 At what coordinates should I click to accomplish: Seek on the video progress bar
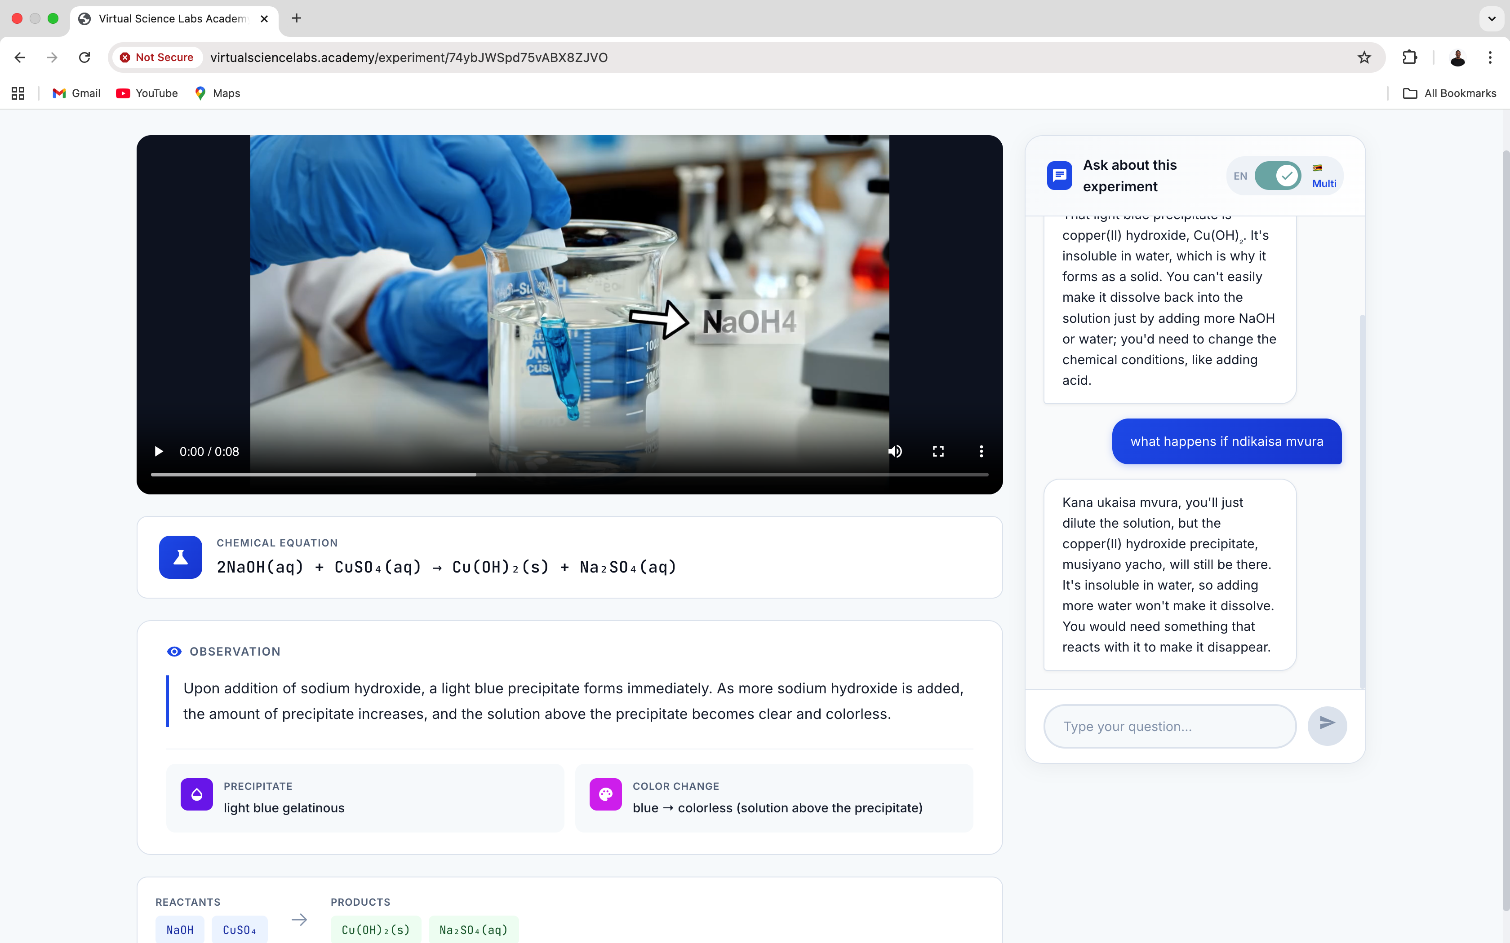(x=569, y=475)
